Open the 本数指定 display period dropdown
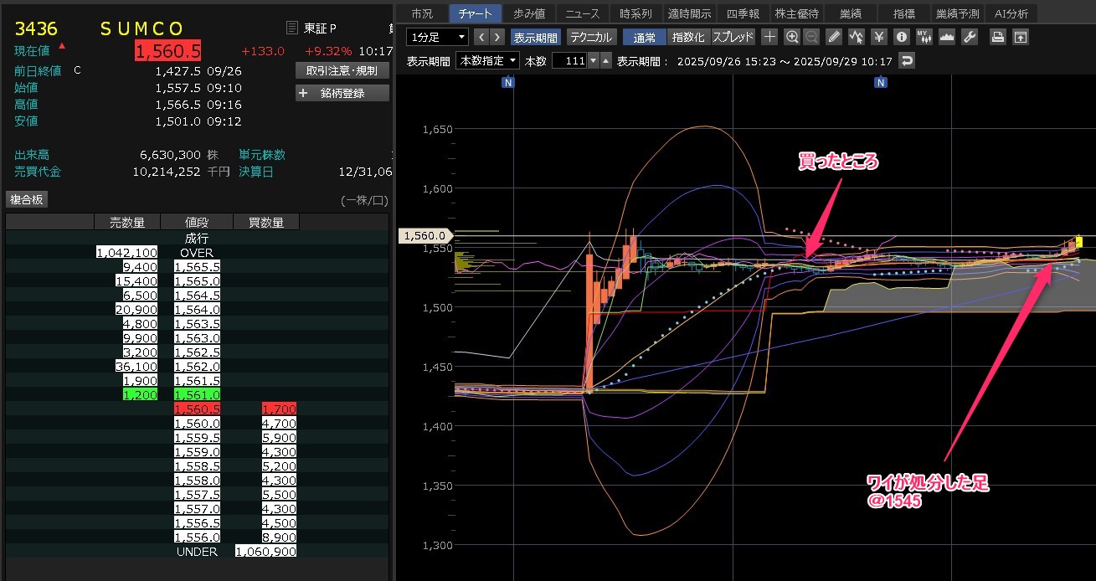Image resolution: width=1096 pixels, height=581 pixels. coord(486,60)
